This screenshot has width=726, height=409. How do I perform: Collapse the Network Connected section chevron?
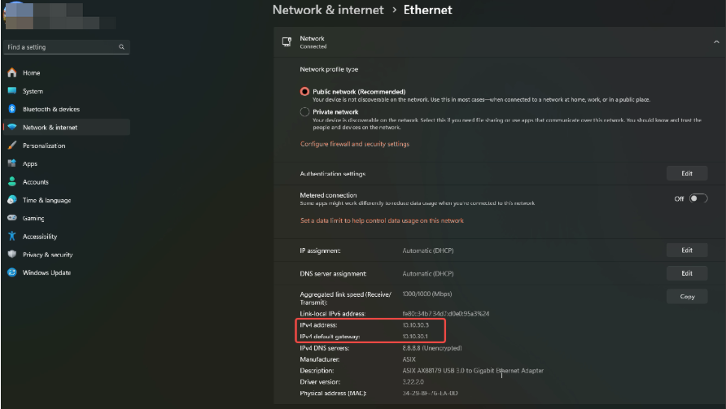coord(715,42)
